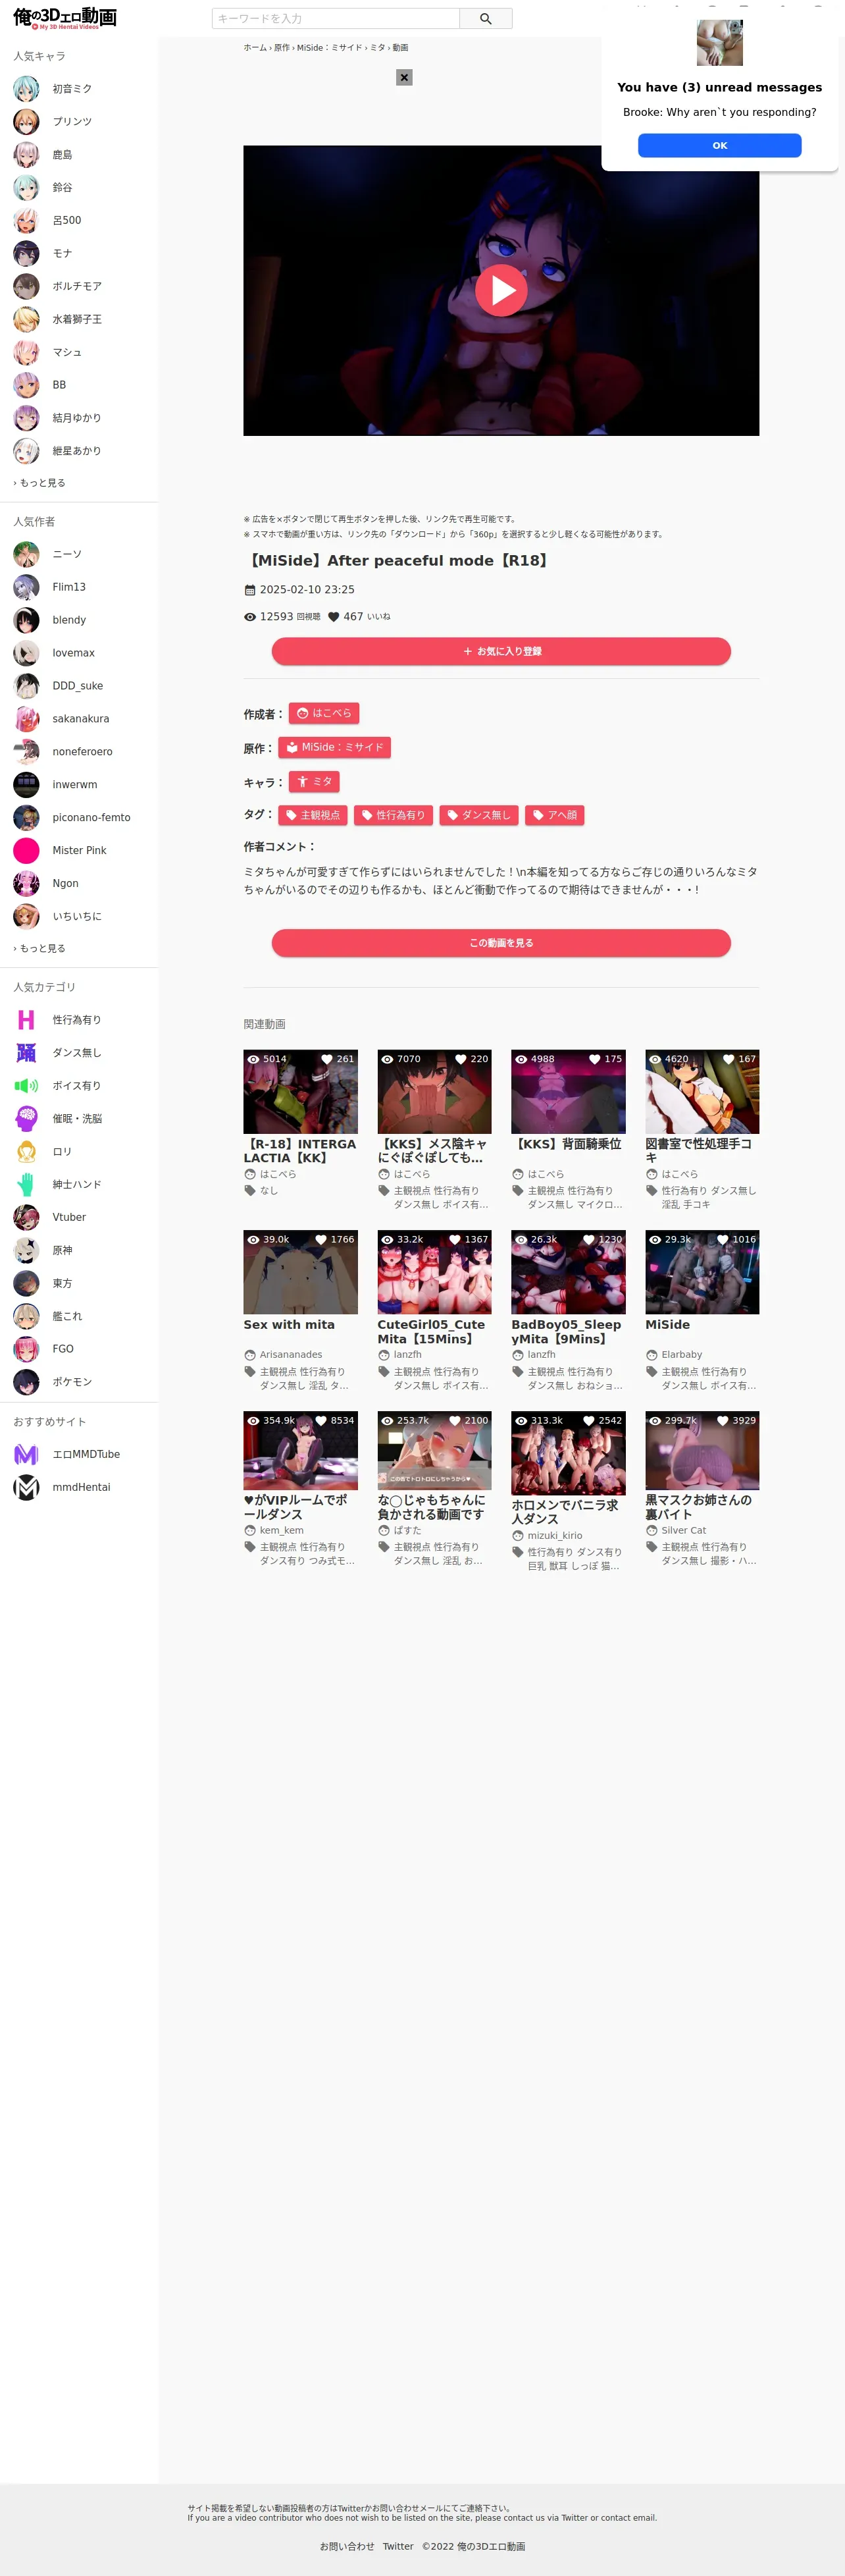Select the 主観視点 tag
Image resolution: width=845 pixels, height=2576 pixels.
pyautogui.click(x=313, y=816)
